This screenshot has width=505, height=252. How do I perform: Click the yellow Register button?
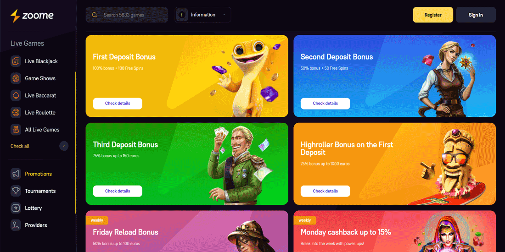(433, 15)
